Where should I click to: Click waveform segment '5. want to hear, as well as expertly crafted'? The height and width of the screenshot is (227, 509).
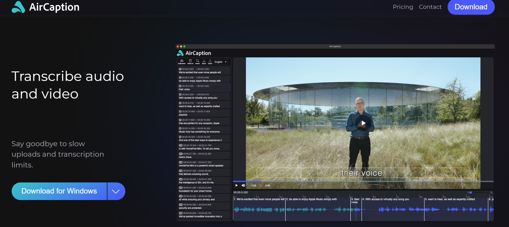click(x=456, y=209)
